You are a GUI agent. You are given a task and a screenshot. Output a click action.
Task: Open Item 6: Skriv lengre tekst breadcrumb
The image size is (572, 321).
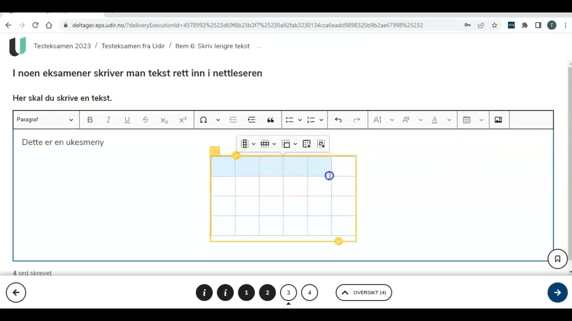212,46
